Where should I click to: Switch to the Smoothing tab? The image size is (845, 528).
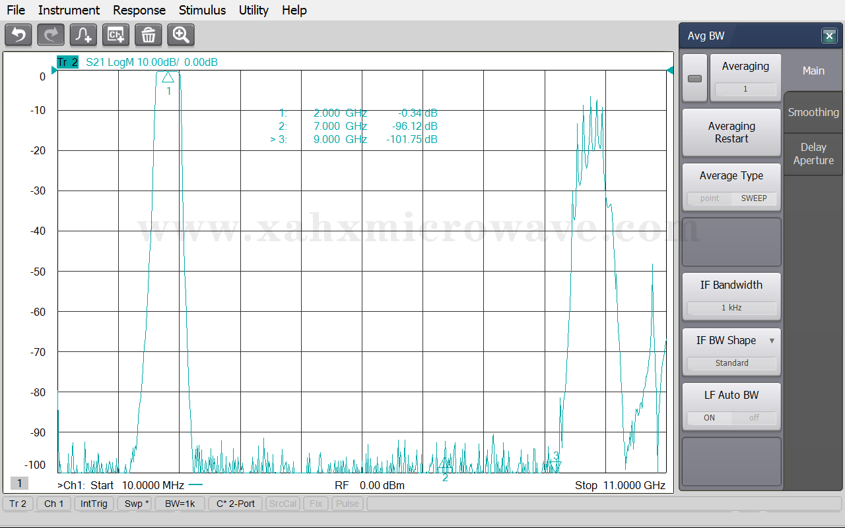tap(813, 112)
